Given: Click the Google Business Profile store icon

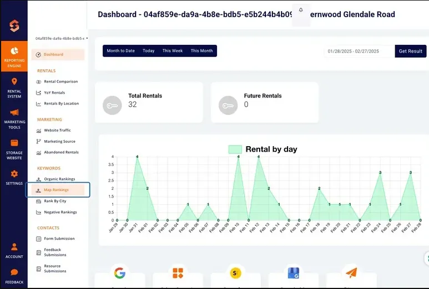Looking at the screenshot, I should coord(293,273).
